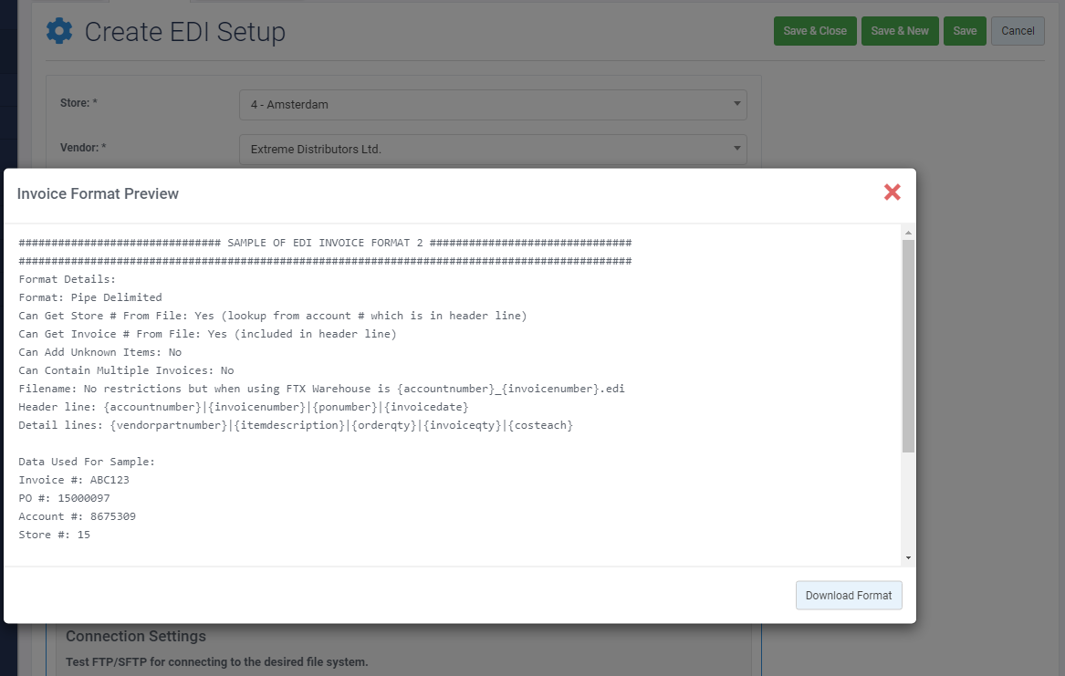Click the gear icon beside Create EDI Setup

(x=59, y=32)
